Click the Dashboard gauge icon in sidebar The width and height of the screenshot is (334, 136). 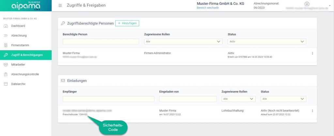6,26
